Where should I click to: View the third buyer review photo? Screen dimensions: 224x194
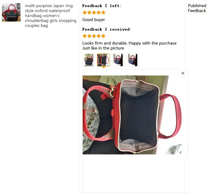pos(118,60)
